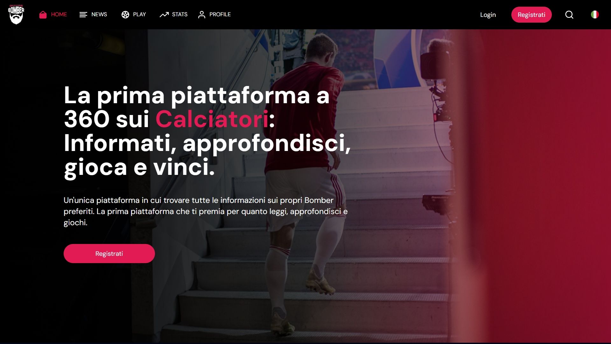Click the Registrati button in the header
This screenshot has height=344, width=611.
tap(531, 15)
